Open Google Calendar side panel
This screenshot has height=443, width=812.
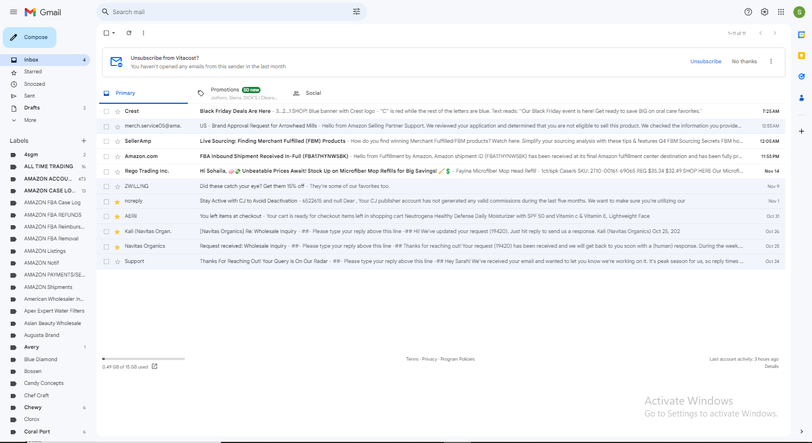click(x=801, y=35)
